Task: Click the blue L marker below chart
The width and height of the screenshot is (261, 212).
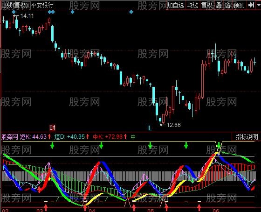Action: [150, 128]
